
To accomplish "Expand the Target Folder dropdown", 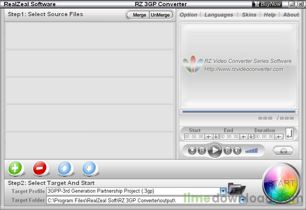I will (242, 200).
